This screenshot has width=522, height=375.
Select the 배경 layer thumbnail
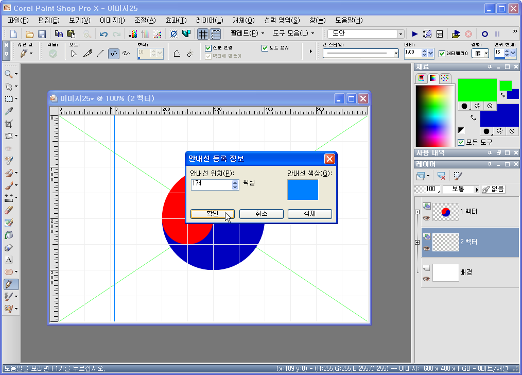pyautogui.click(x=446, y=272)
